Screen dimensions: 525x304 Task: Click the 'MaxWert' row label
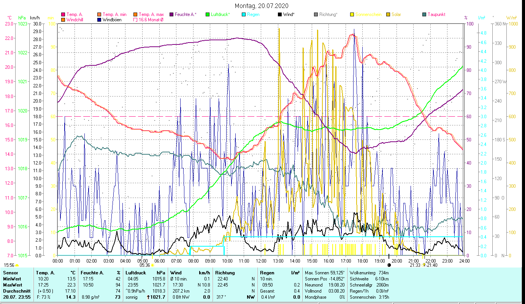click(x=13, y=285)
